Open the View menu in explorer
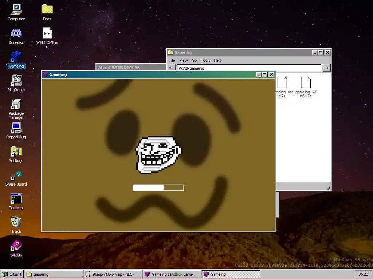Viewport: 373px width, 279px height. coord(183,60)
